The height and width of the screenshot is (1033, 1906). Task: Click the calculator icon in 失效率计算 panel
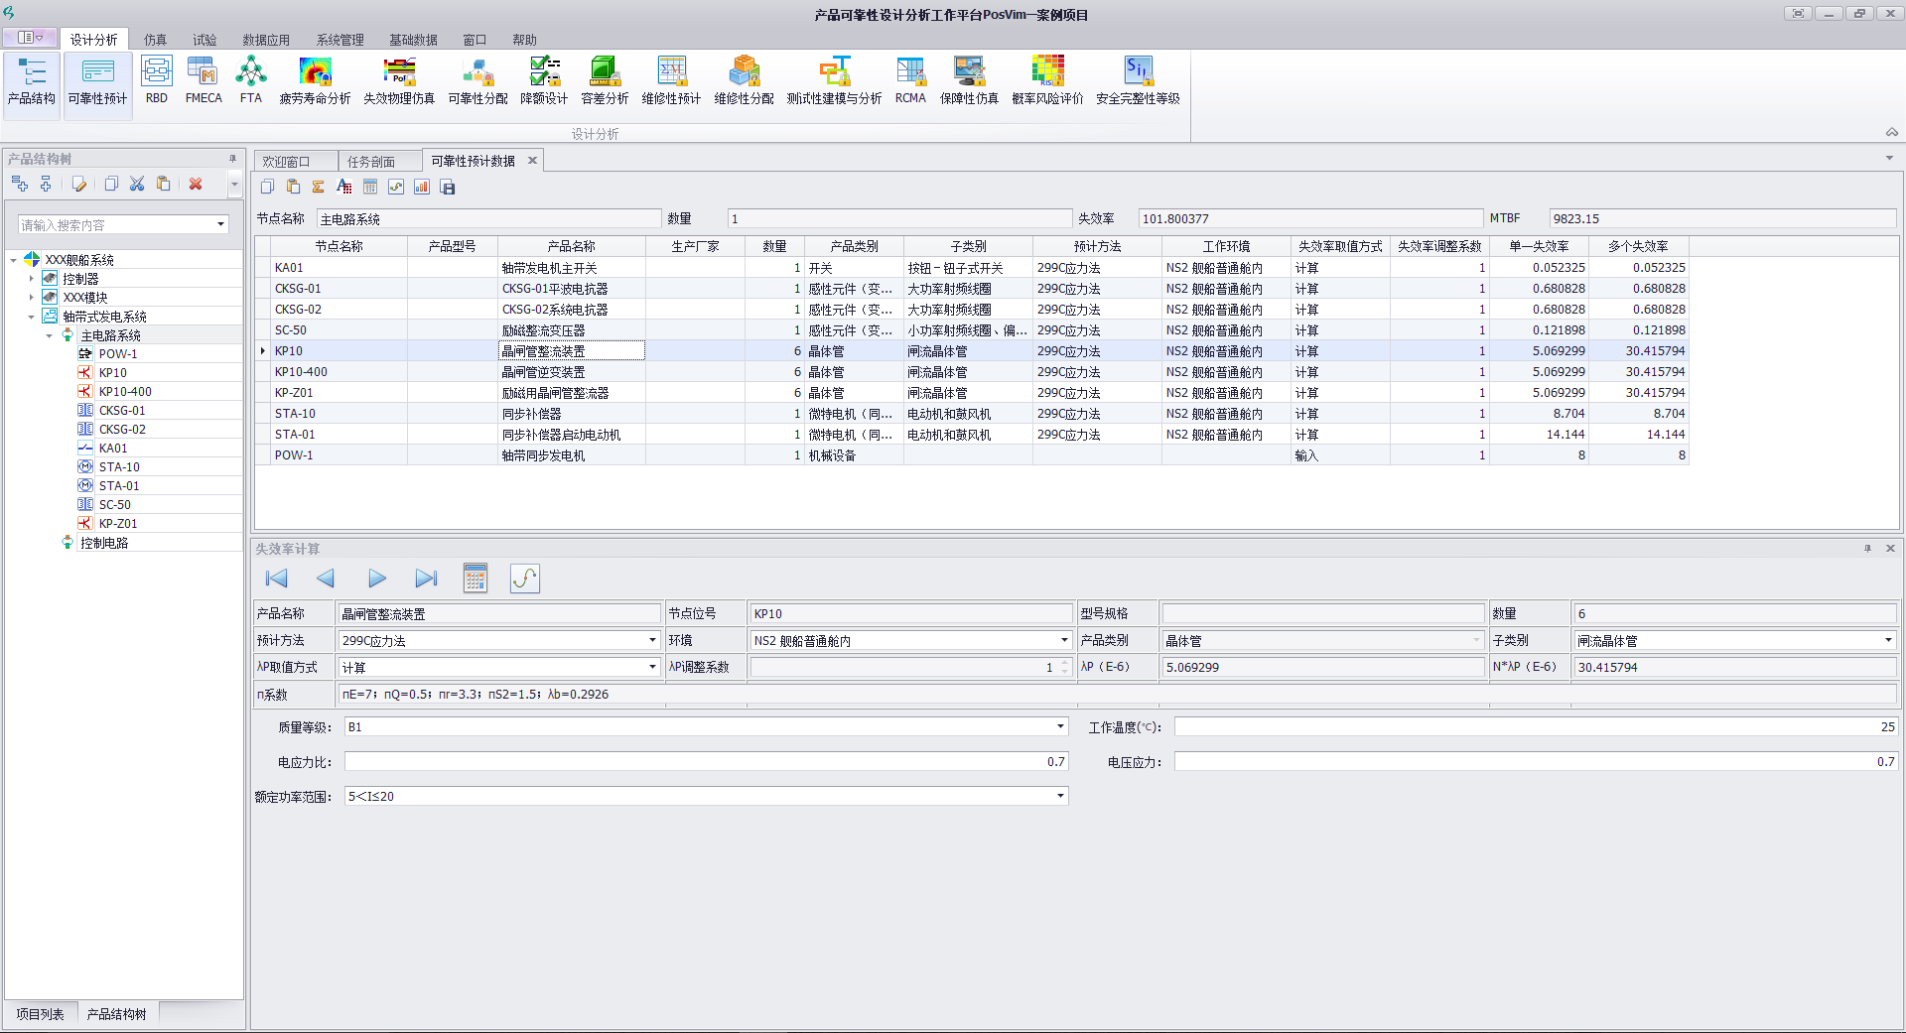(x=476, y=579)
